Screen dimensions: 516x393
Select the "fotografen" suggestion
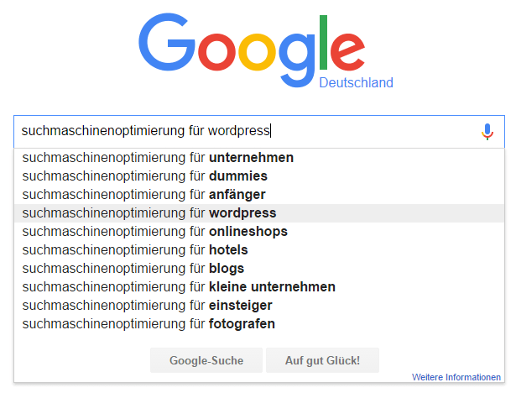click(x=259, y=324)
